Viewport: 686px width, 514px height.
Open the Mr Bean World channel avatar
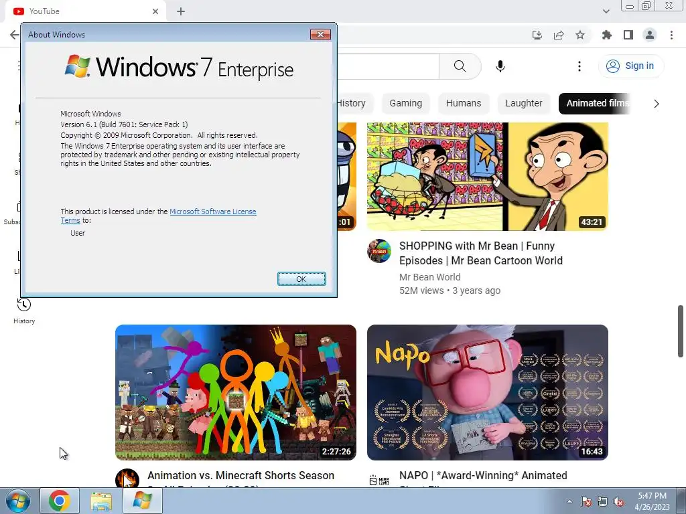(x=379, y=251)
